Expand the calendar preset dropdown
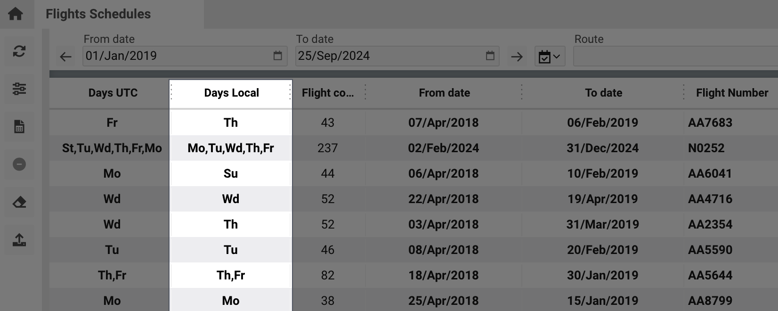The width and height of the screenshot is (778, 311). pyautogui.click(x=550, y=57)
